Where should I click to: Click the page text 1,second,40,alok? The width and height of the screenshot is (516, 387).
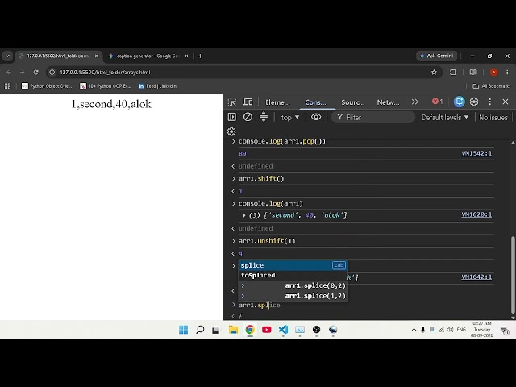coord(111,104)
